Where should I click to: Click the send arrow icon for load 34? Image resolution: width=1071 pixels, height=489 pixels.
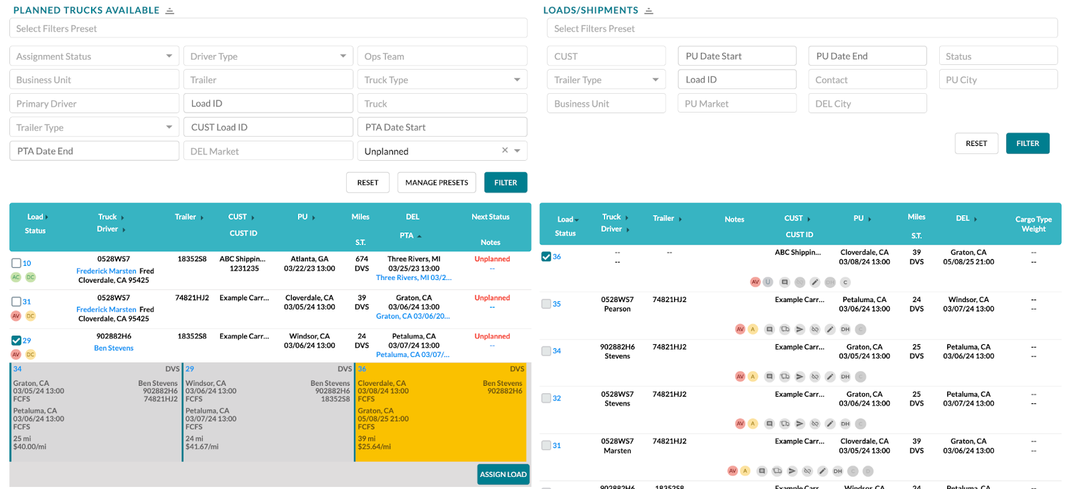(x=799, y=376)
